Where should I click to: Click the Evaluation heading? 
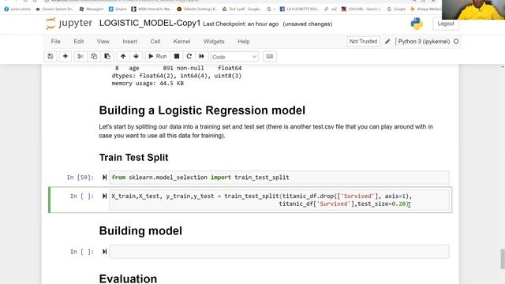tap(128, 278)
